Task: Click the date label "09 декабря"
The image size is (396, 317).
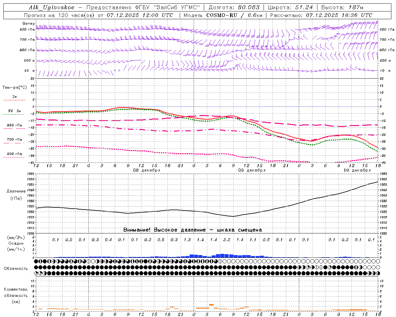Action: (x=252, y=170)
